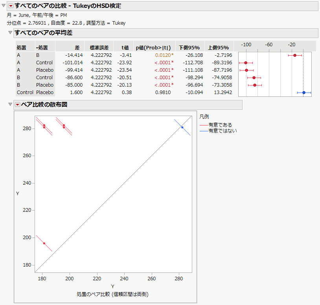Click the すべてのペアの比較 - TukeyのHSD検定 title
The height and width of the screenshot is (305, 320).
pos(68,6)
